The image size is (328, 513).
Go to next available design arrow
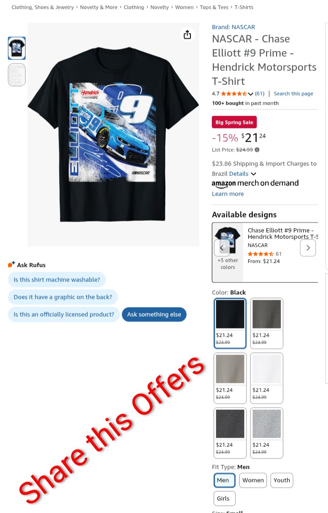point(308,248)
